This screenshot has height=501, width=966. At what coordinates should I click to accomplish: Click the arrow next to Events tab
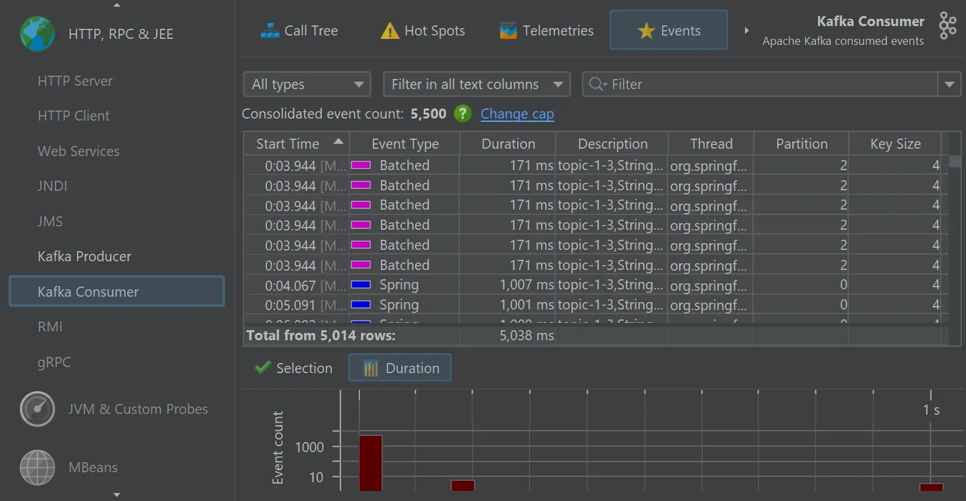coord(746,31)
